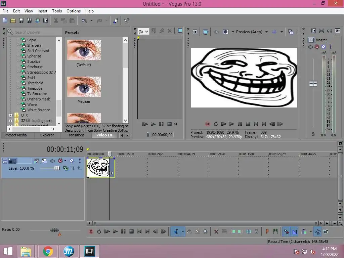Switch to the Project Media tab
344x258 pixels.
tap(15, 135)
